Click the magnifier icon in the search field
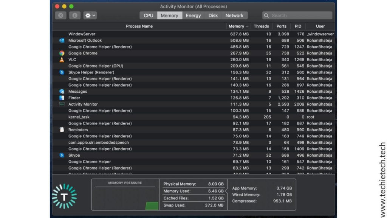The height and width of the screenshot is (218, 387). [x=267, y=15]
